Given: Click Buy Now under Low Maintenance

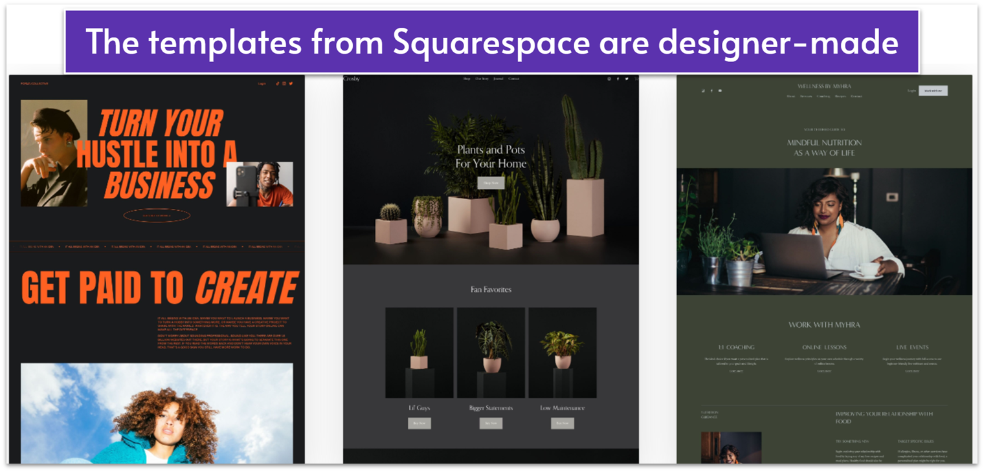Looking at the screenshot, I should pyautogui.click(x=563, y=423).
